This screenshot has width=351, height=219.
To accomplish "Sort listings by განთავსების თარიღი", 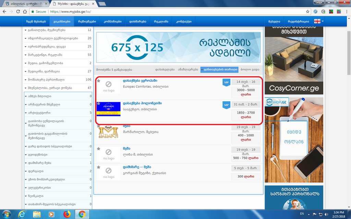I will pos(219,69).
